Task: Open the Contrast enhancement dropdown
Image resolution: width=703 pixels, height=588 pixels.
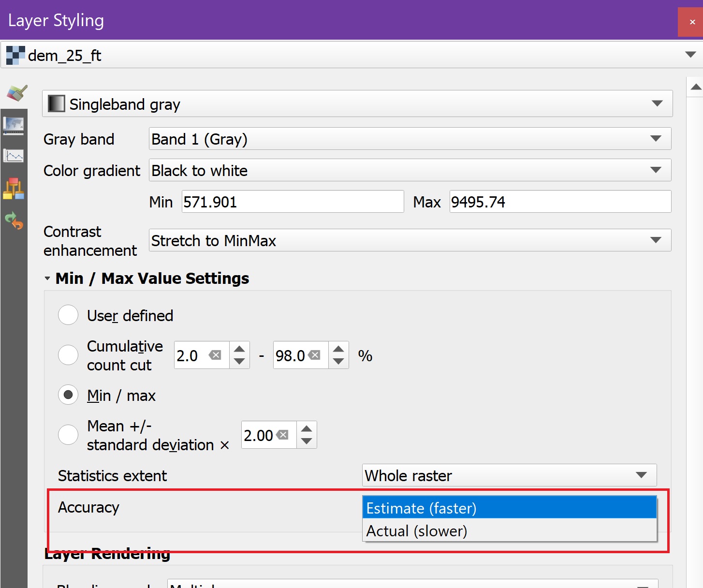Action: [x=410, y=240]
